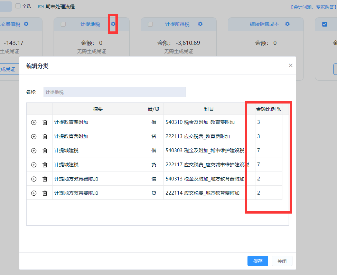Toggle the 全选 checkbox

coord(18,6)
